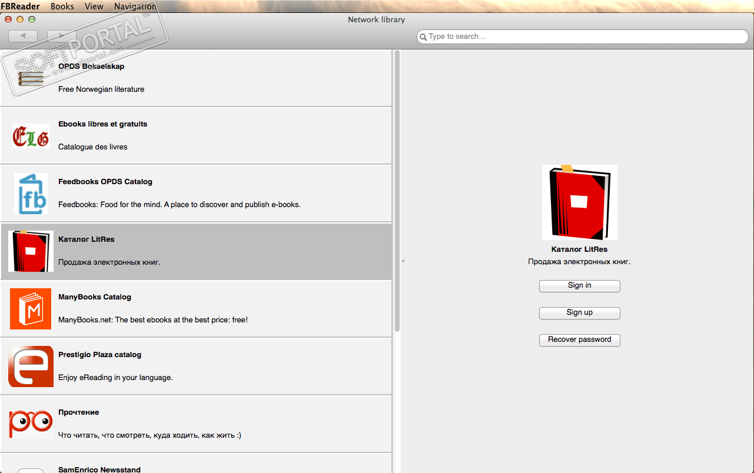754x473 pixels.
Task: Open the Books menu
Action: [x=62, y=6]
